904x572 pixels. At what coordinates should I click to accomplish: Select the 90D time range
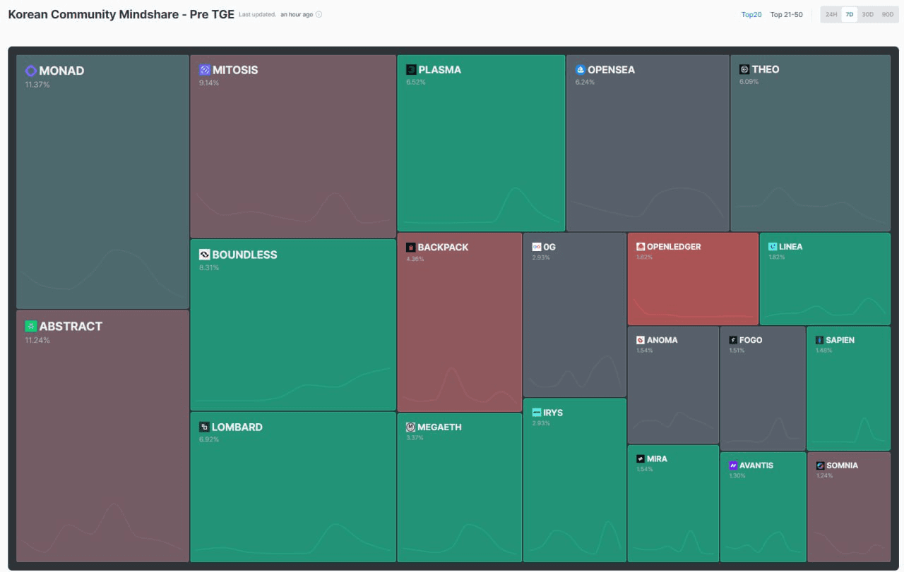tap(888, 15)
